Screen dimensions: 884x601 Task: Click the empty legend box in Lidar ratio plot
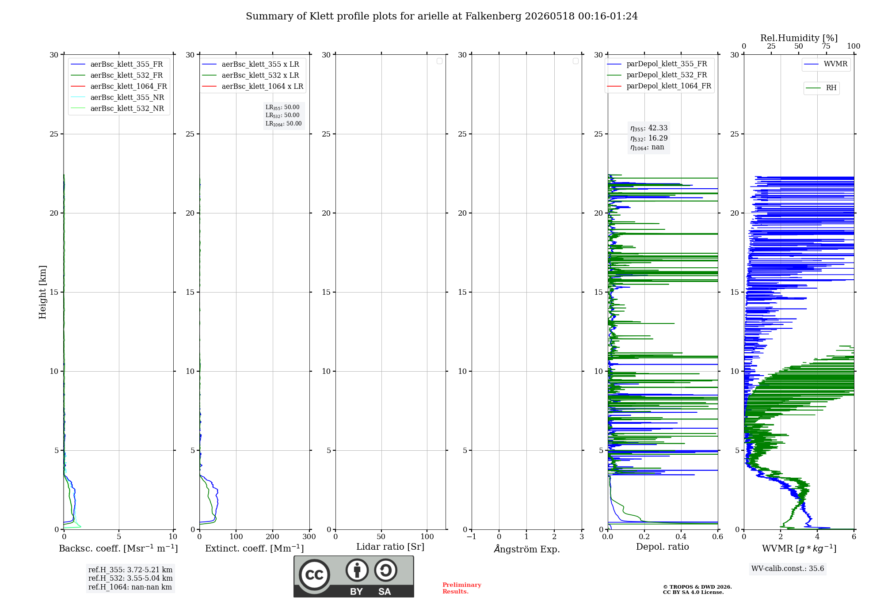(439, 61)
